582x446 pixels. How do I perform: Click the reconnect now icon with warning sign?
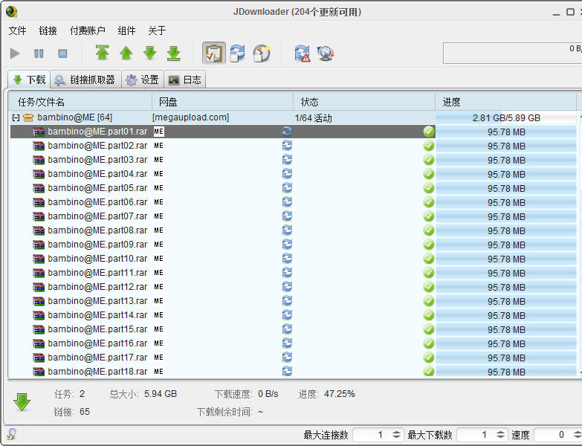(303, 53)
